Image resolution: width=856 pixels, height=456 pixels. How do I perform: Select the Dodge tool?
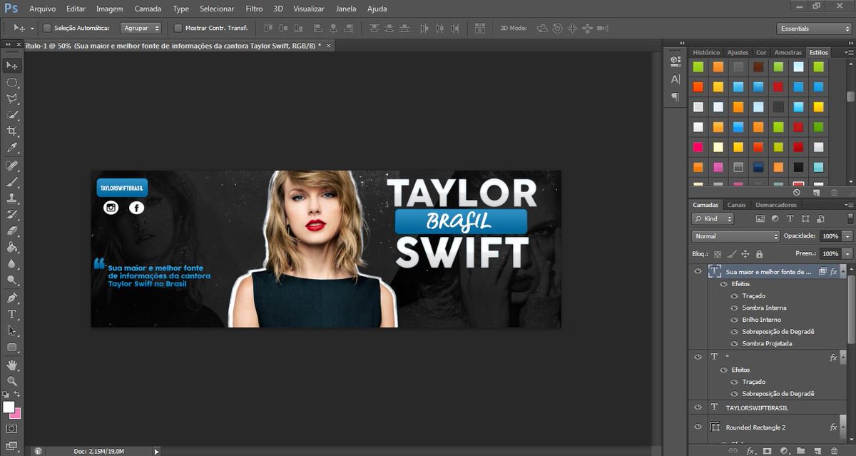pyautogui.click(x=12, y=280)
